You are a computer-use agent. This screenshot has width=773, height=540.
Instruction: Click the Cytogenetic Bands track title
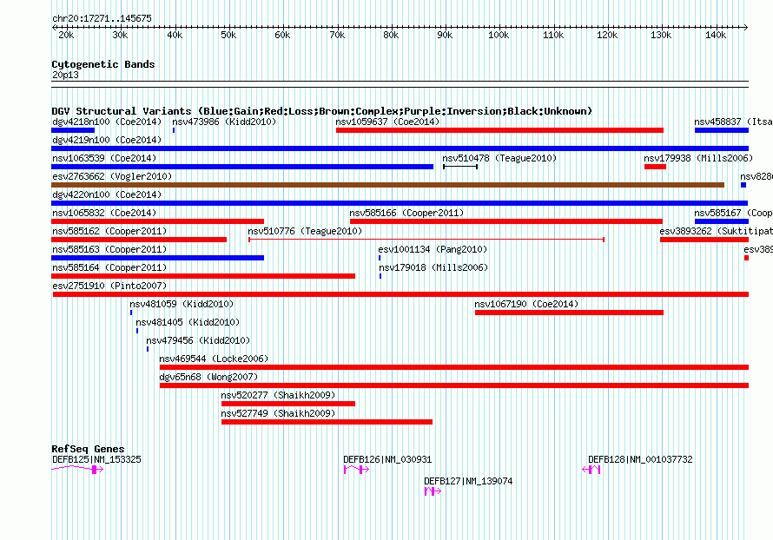(103, 64)
